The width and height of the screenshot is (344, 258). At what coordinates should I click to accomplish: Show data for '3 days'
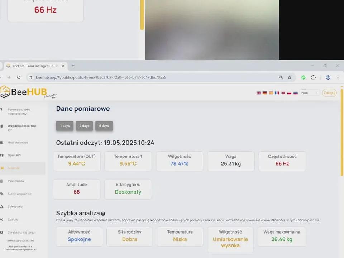click(x=85, y=126)
